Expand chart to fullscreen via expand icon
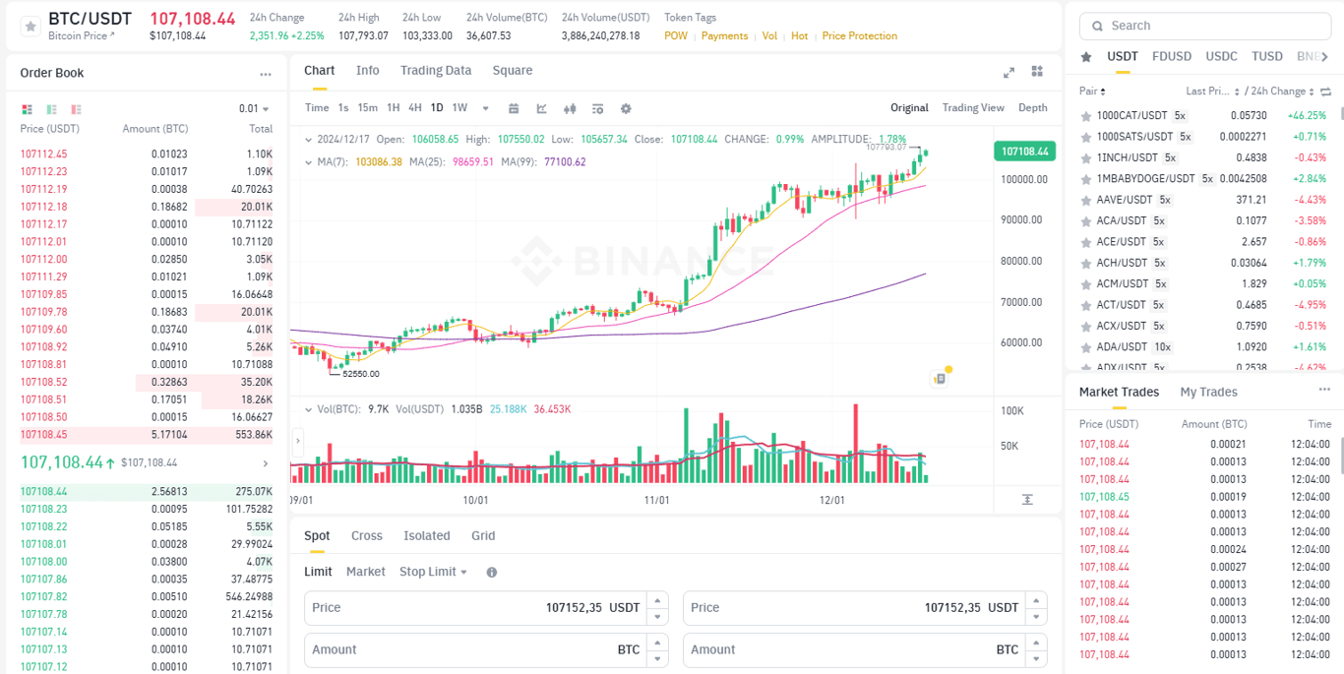The width and height of the screenshot is (1344, 674). 1008,71
